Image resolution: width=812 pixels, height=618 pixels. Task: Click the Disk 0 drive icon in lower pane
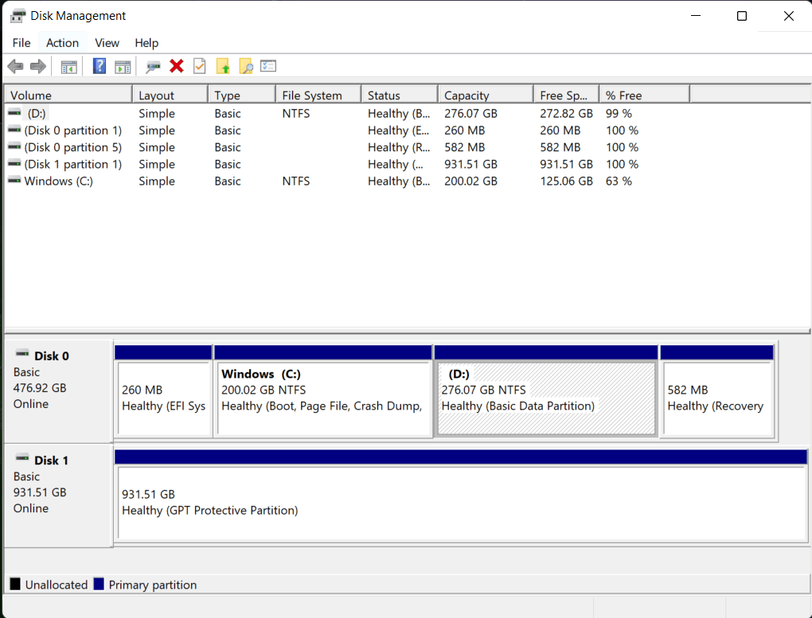point(22,353)
